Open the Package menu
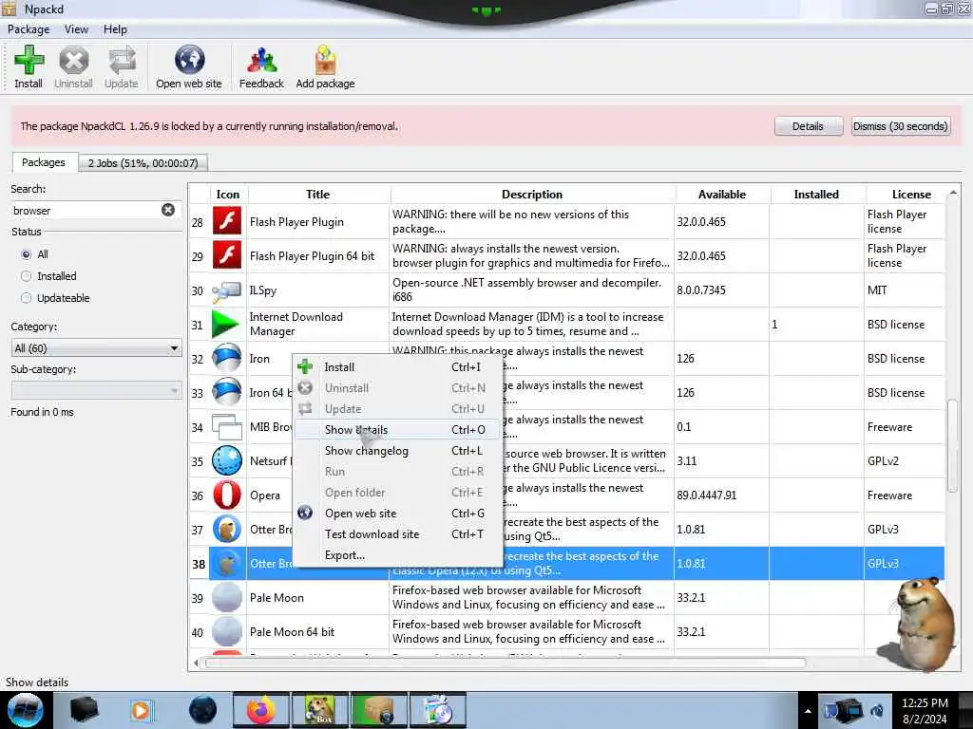The height and width of the screenshot is (729, 973). coord(29,29)
